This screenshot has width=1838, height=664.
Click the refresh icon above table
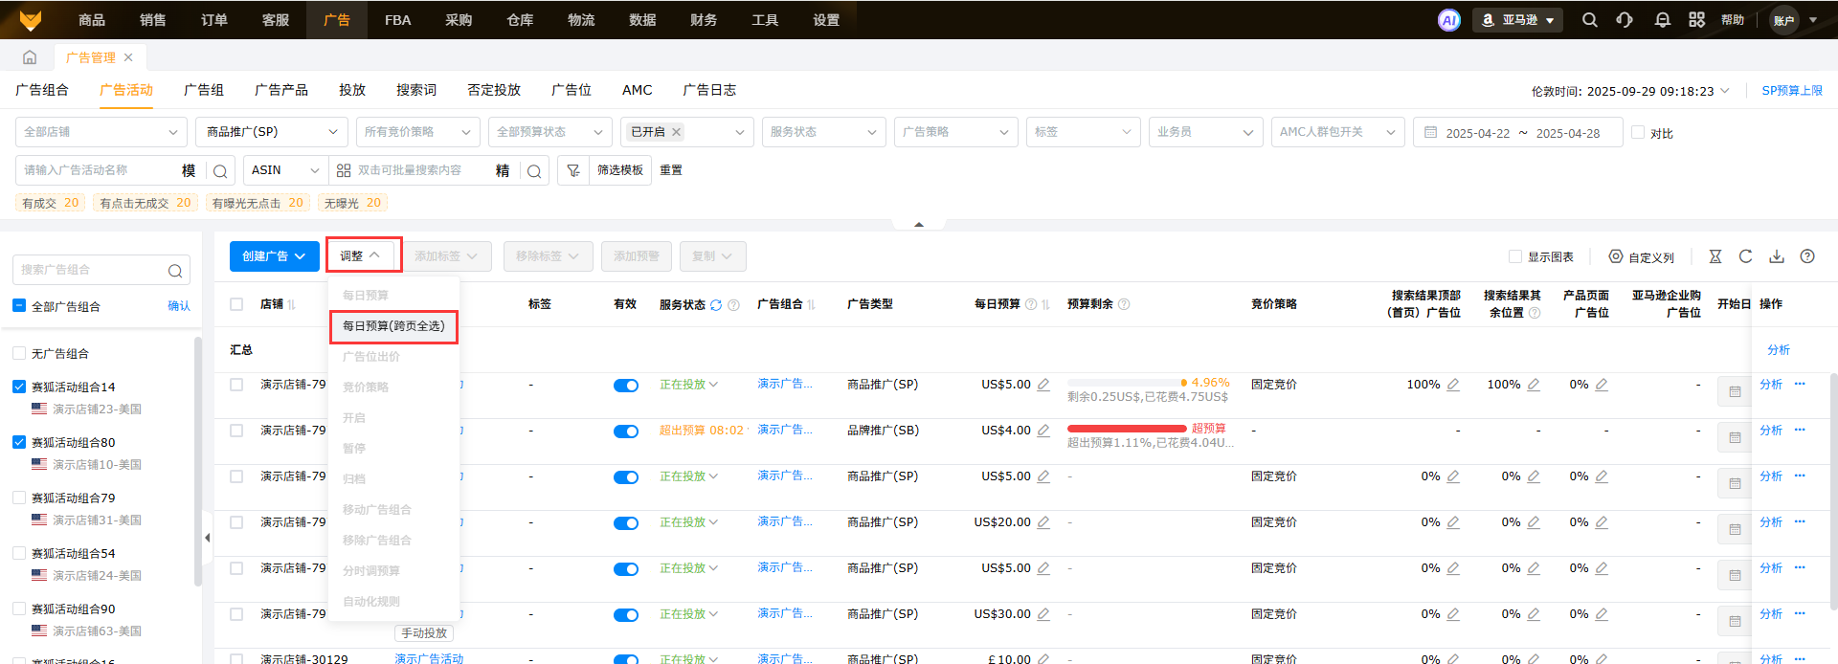[x=1745, y=256]
